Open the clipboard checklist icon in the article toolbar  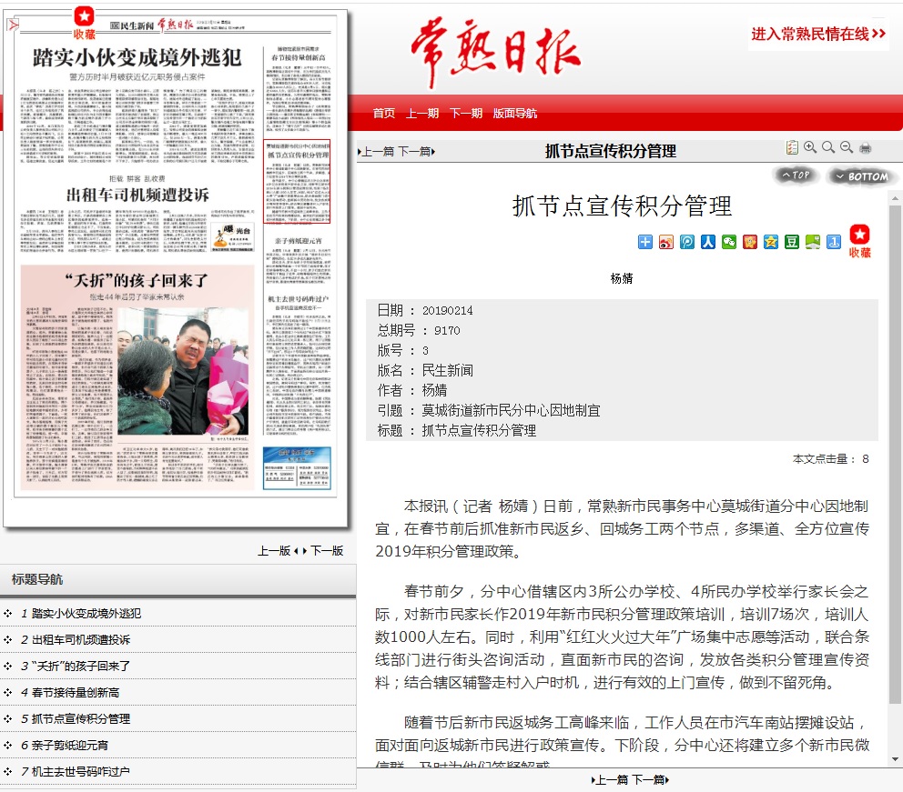792,148
